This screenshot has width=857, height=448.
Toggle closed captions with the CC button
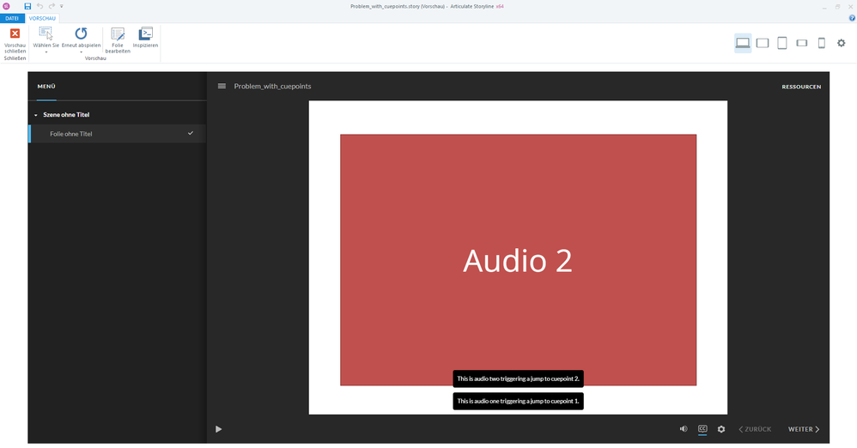[x=702, y=429]
